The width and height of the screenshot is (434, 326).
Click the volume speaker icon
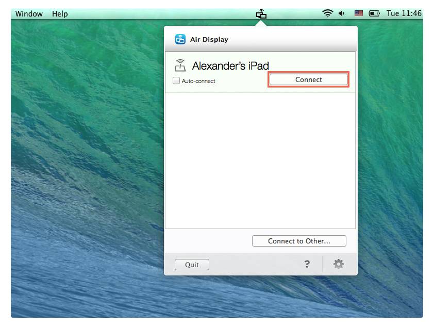pyautogui.click(x=341, y=14)
